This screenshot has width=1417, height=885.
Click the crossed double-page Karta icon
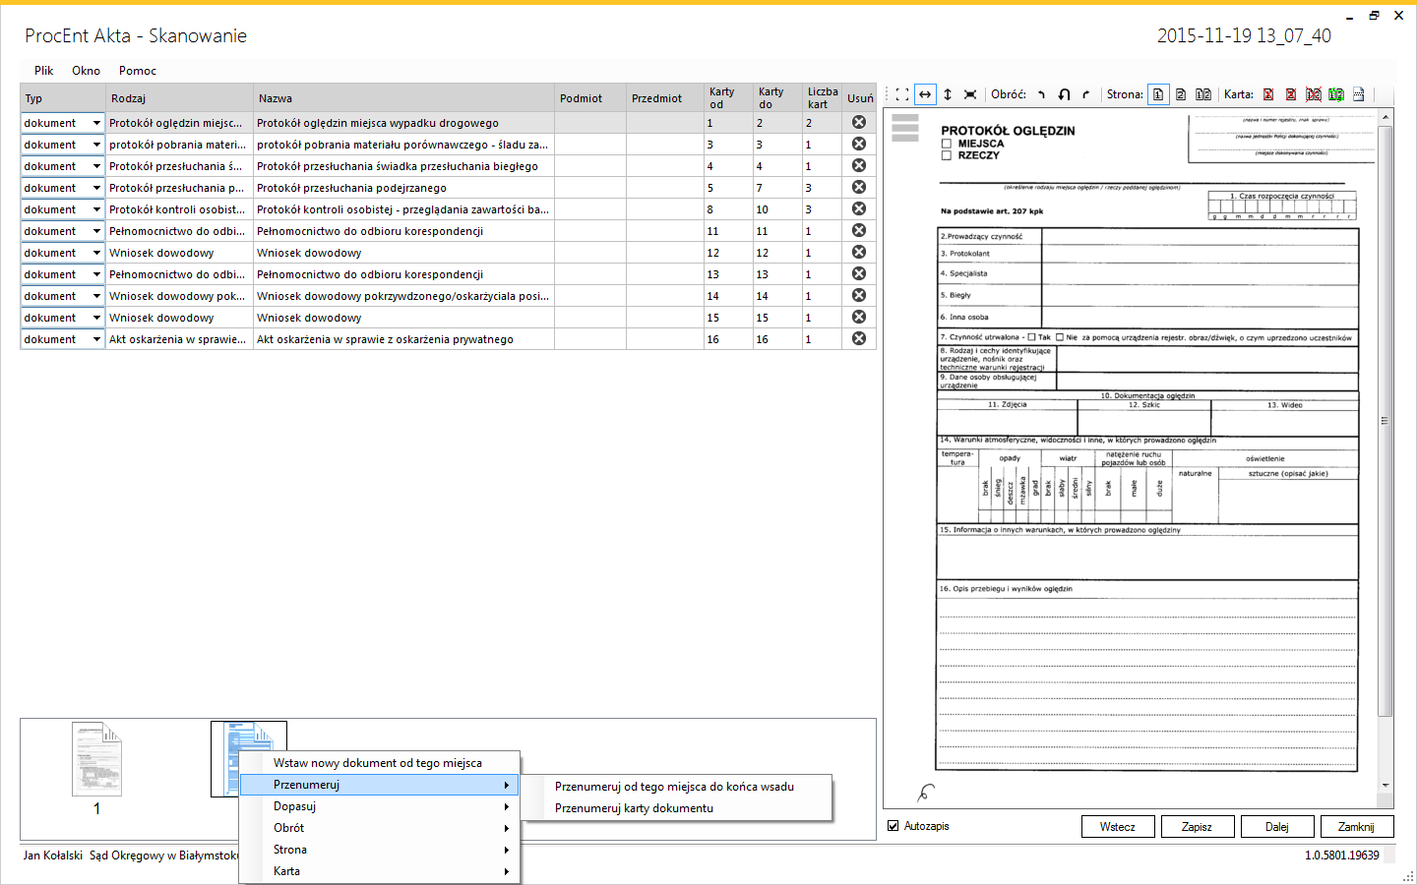click(x=1314, y=94)
